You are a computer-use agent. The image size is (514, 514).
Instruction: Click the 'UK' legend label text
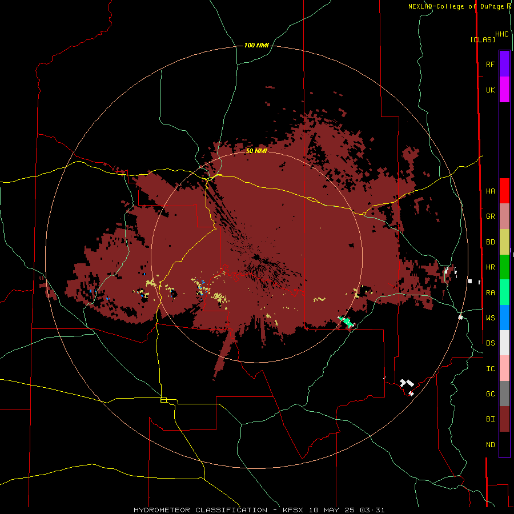tap(490, 90)
